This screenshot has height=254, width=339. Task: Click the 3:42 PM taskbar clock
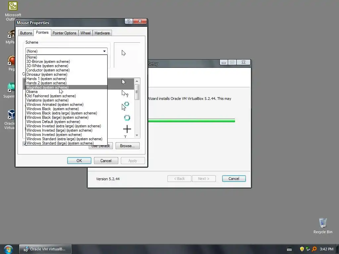click(326, 249)
